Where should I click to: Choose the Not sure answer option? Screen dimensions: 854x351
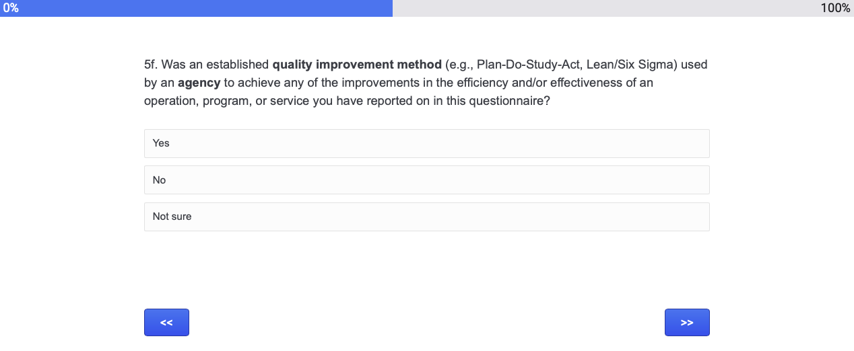(x=426, y=217)
